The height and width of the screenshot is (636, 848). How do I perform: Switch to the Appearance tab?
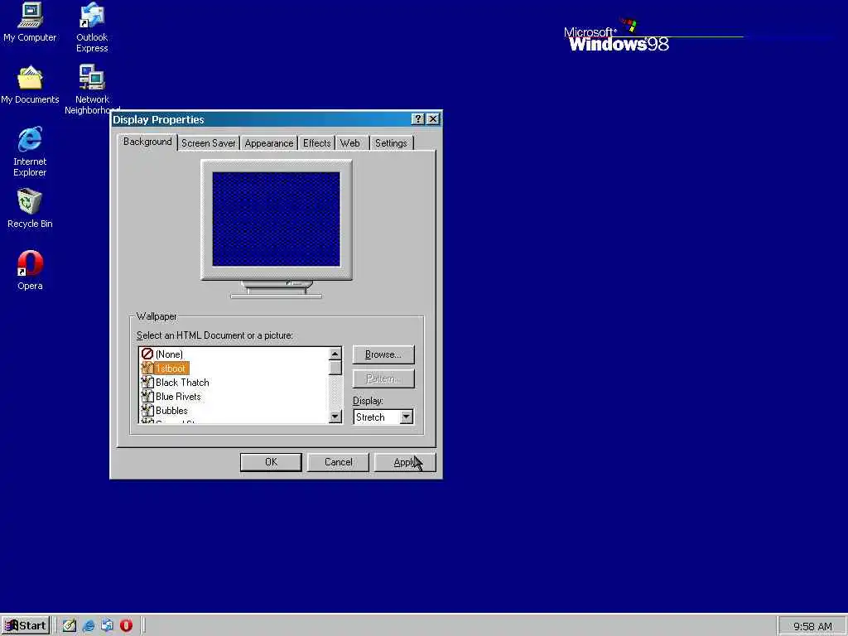tap(269, 143)
